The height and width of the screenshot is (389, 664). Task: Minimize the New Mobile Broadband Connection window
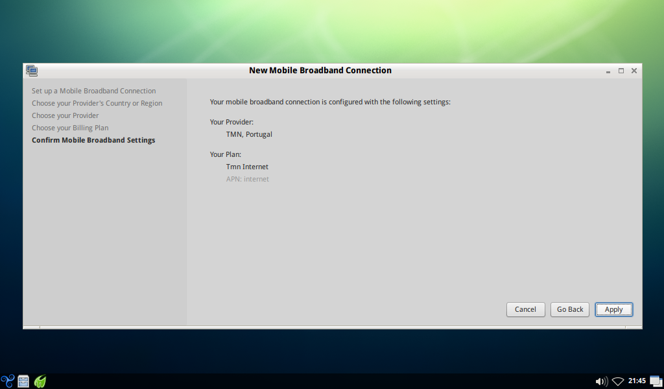(608, 71)
